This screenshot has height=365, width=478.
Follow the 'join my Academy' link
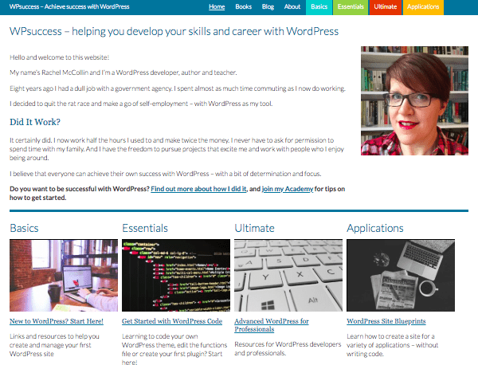pyautogui.click(x=287, y=189)
